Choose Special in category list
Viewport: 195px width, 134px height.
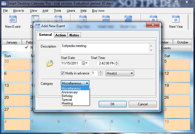click(75, 100)
